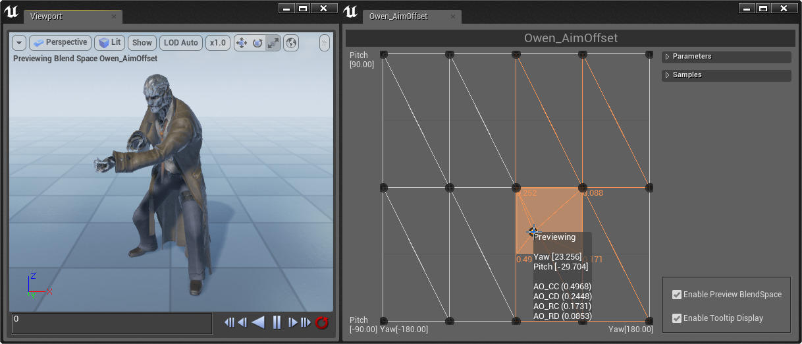Viewport: 802px width, 344px height.
Task: Open the viewport options dropdown arrow
Action: pos(19,43)
